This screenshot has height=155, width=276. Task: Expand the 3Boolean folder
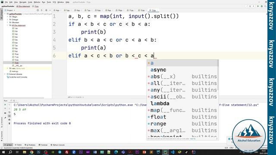click(8, 22)
